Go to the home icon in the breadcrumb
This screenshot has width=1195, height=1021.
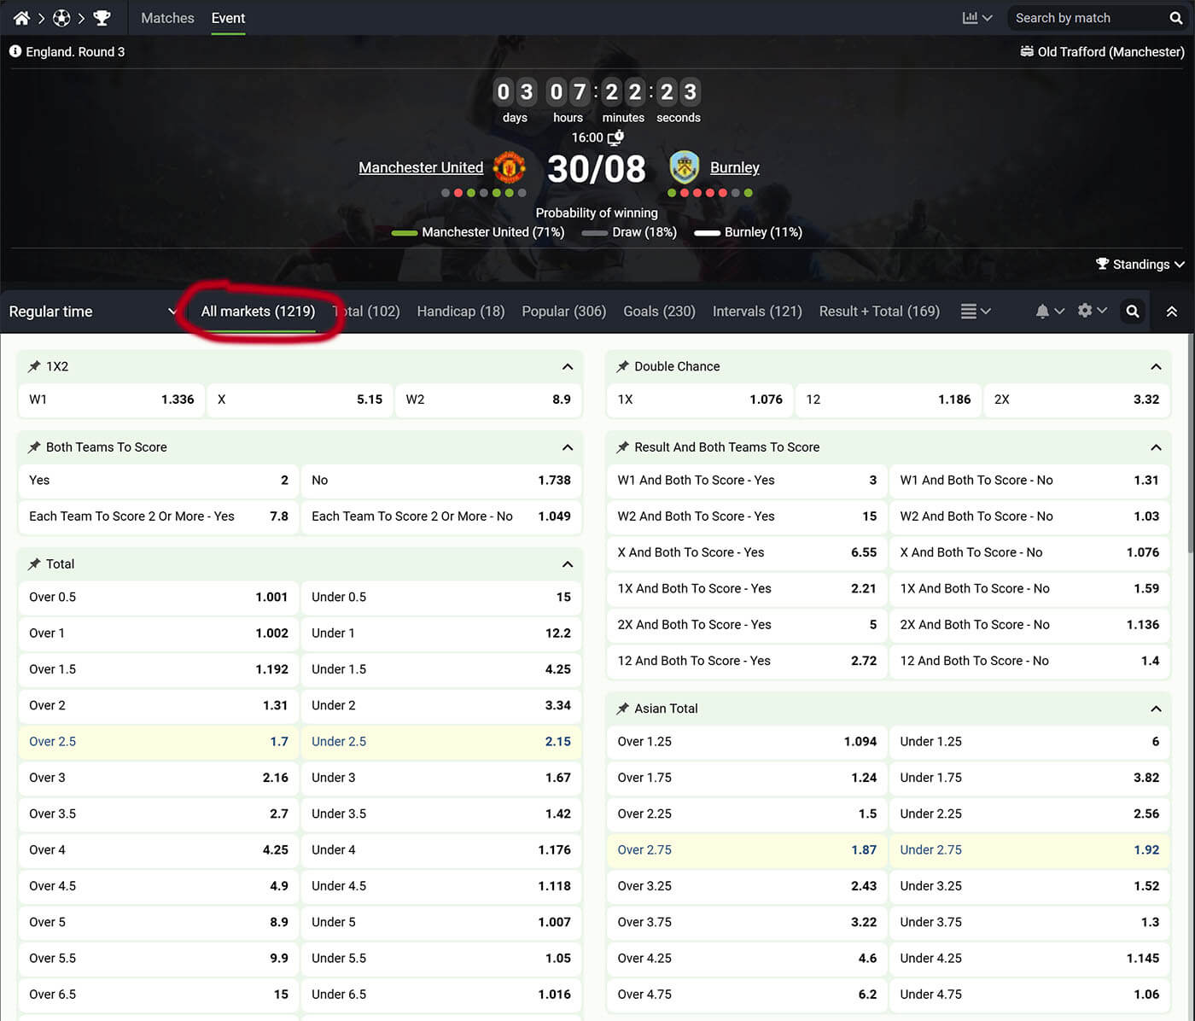click(21, 18)
